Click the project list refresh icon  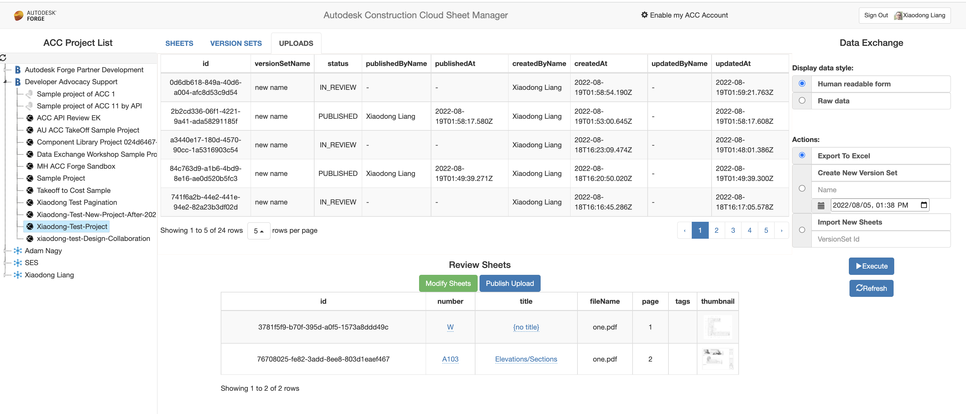pyautogui.click(x=3, y=57)
